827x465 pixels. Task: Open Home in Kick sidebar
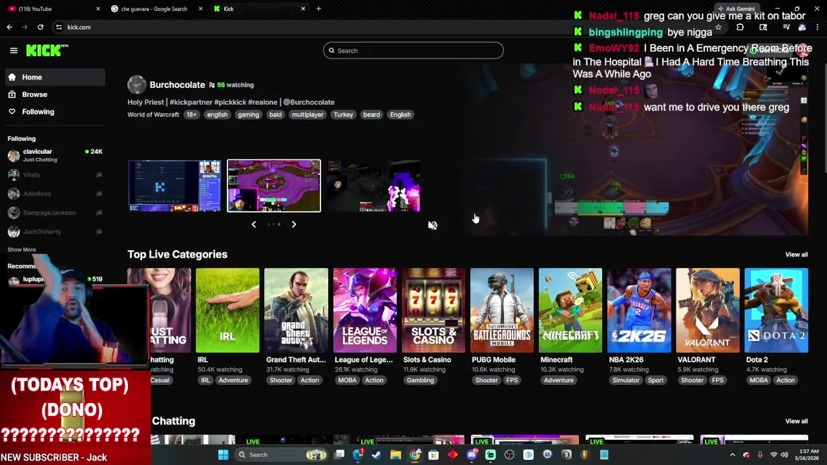54,77
